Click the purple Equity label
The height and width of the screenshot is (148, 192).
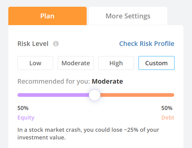[26, 118]
